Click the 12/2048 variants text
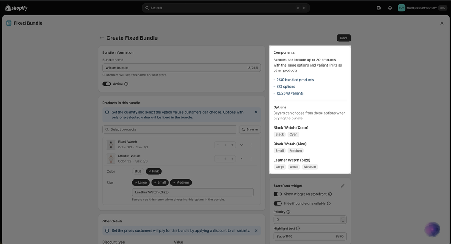451x244 pixels. click(290, 93)
